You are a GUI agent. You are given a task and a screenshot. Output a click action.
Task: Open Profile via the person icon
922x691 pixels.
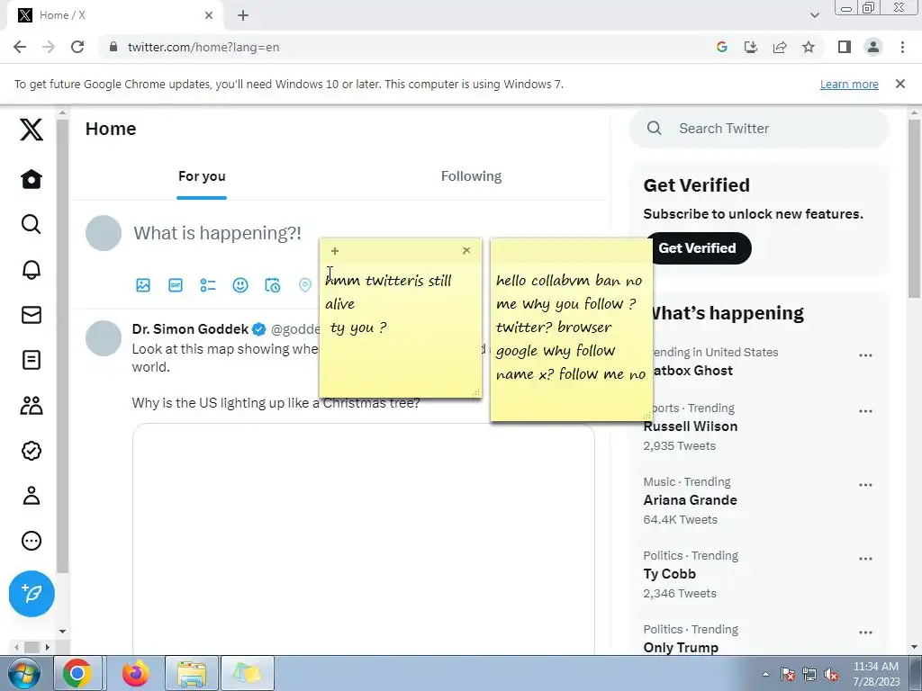coord(32,496)
